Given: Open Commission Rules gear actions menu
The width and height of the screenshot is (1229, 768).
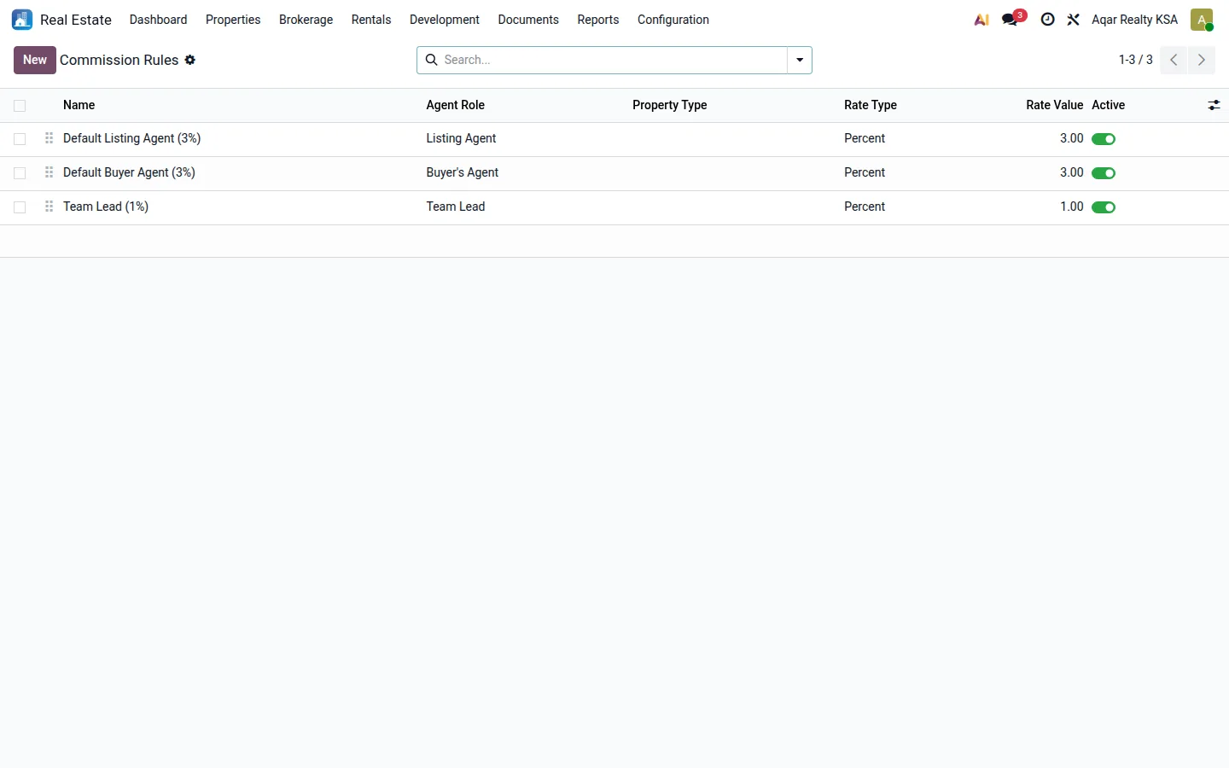Looking at the screenshot, I should pos(190,60).
